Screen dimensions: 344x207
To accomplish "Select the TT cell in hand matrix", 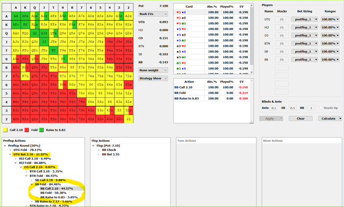I will [x=53, y=50].
